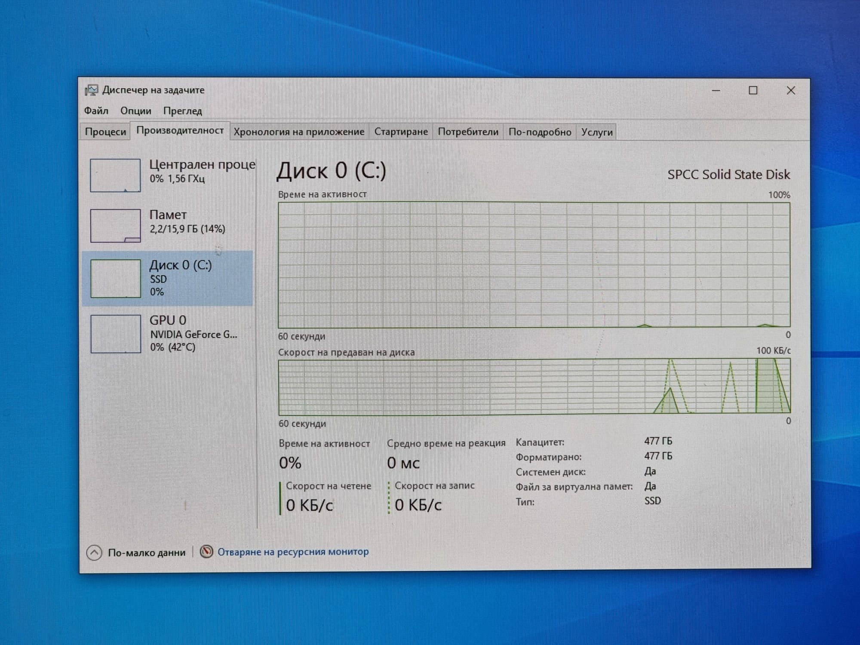
Task: Open the Опции menu
Action: coord(136,111)
